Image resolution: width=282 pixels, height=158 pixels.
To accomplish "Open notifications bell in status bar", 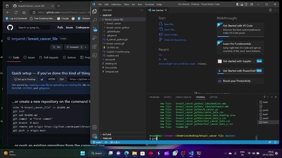I will [275, 142].
